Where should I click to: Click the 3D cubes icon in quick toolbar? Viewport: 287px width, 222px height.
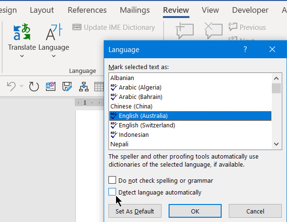click(x=51, y=86)
